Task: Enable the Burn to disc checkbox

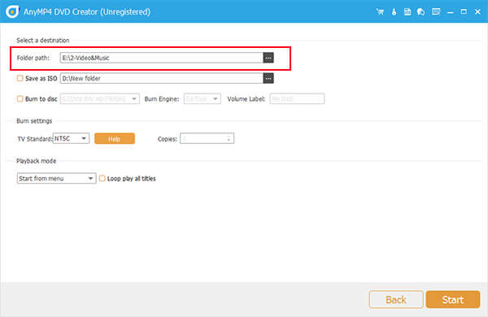Action: point(20,99)
